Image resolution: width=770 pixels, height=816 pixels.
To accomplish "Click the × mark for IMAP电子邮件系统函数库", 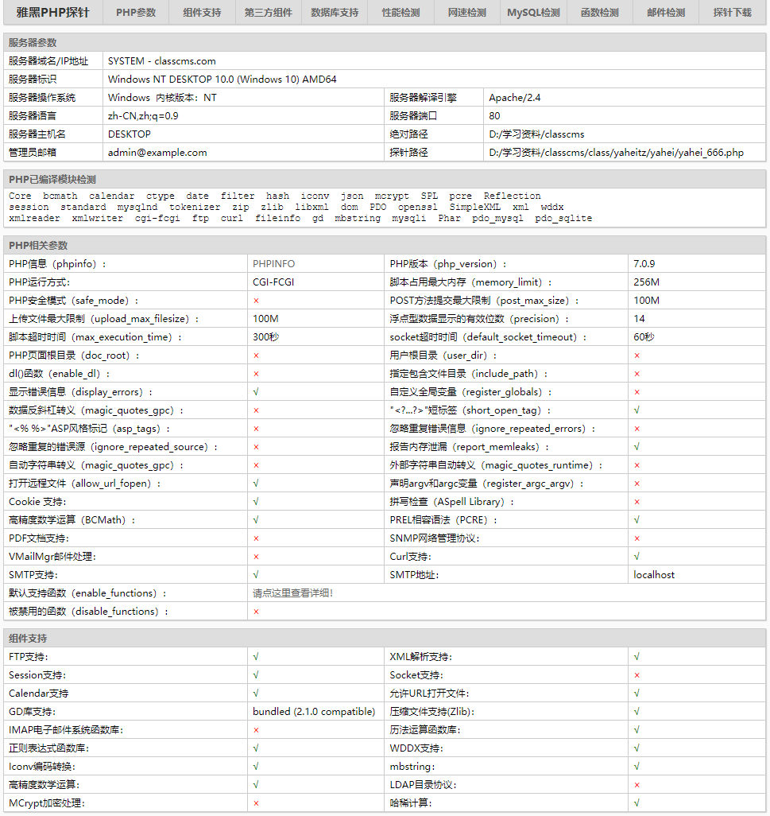I will click(x=256, y=730).
